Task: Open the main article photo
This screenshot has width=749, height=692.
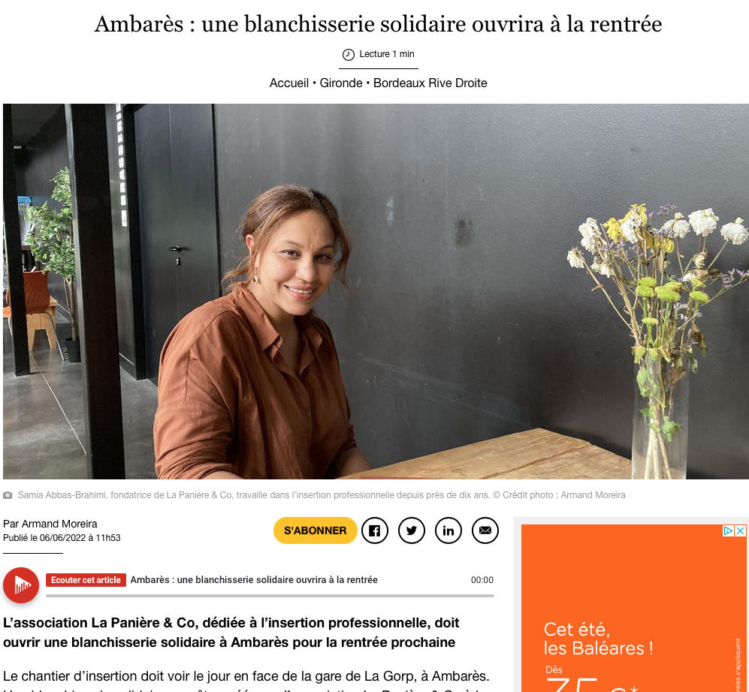Action: click(x=376, y=292)
